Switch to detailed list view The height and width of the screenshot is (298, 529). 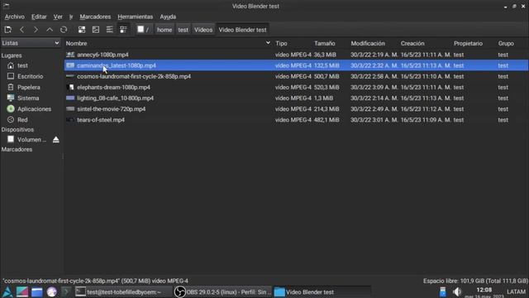(123, 30)
